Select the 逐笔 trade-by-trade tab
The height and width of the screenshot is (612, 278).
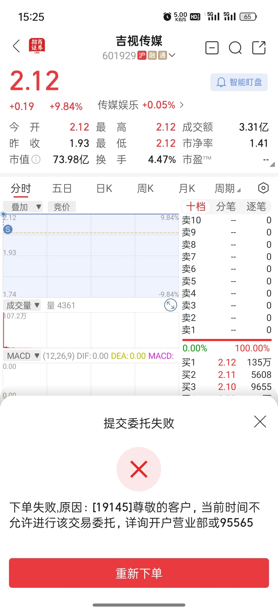click(x=256, y=206)
